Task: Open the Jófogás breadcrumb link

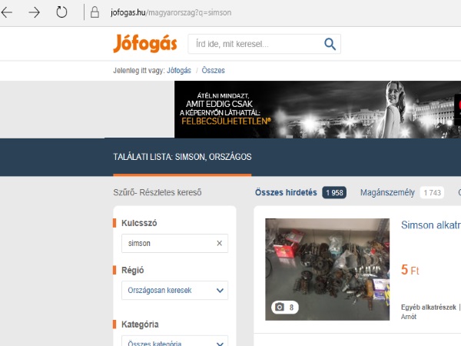Action: coord(179,71)
